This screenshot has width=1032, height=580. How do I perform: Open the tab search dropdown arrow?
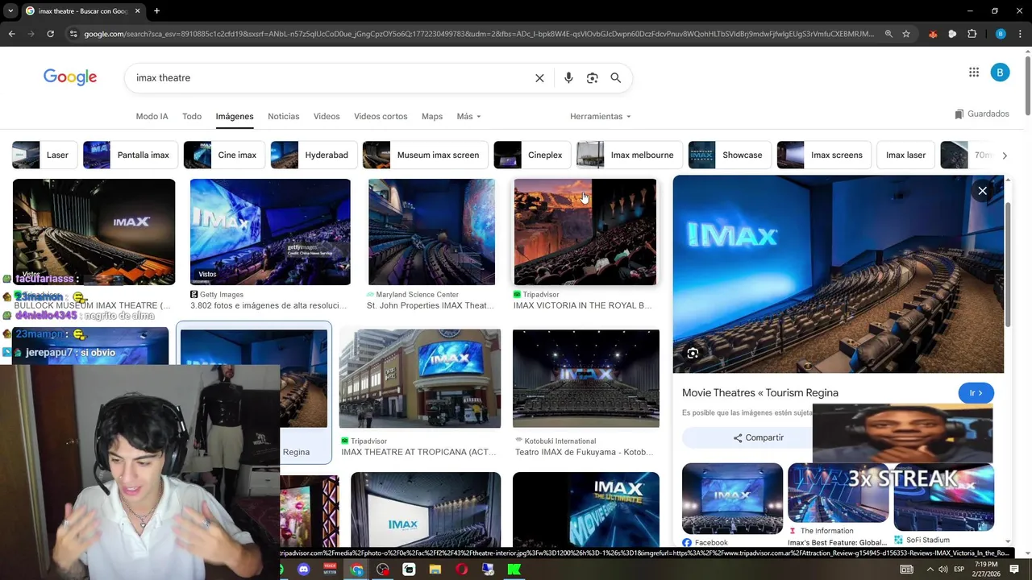coord(10,11)
